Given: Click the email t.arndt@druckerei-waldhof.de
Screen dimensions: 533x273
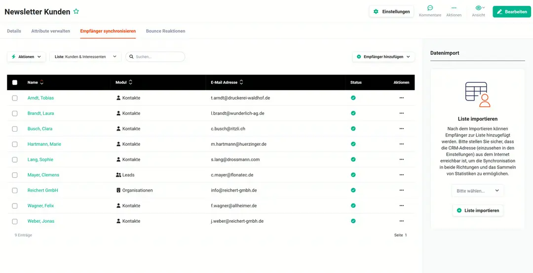Looking at the screenshot, I should [240, 98].
